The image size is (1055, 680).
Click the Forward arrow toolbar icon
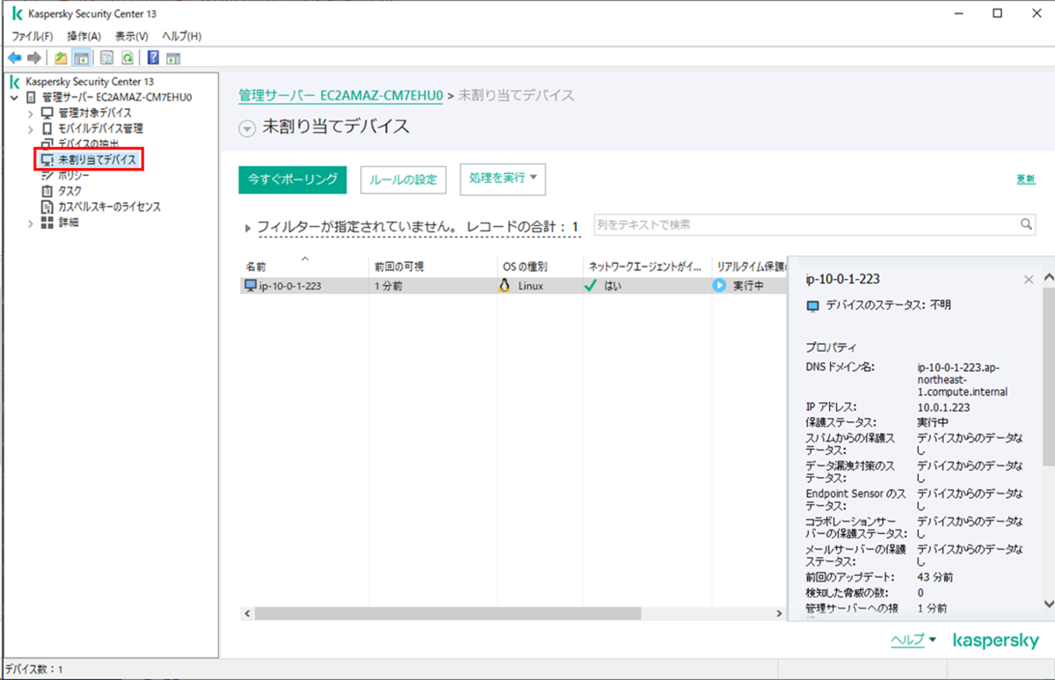34,58
